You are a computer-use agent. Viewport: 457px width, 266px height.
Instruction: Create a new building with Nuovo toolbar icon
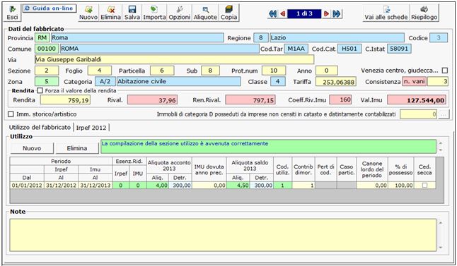88,13
